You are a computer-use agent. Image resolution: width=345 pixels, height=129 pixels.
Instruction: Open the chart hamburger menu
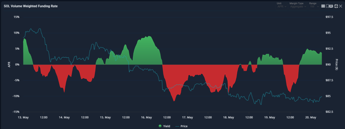point(323,6)
